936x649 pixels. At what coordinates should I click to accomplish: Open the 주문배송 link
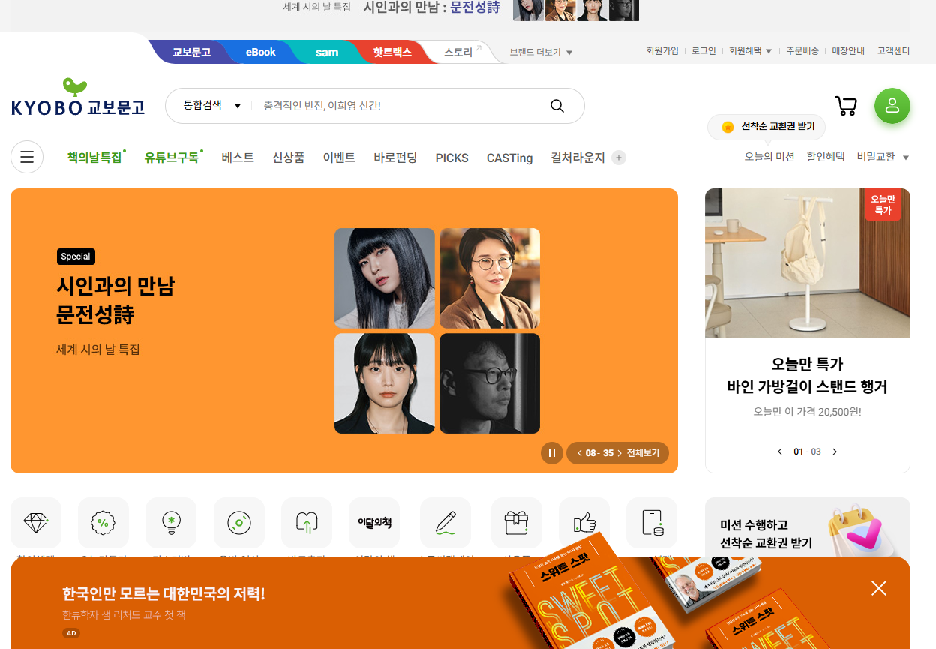(x=802, y=51)
